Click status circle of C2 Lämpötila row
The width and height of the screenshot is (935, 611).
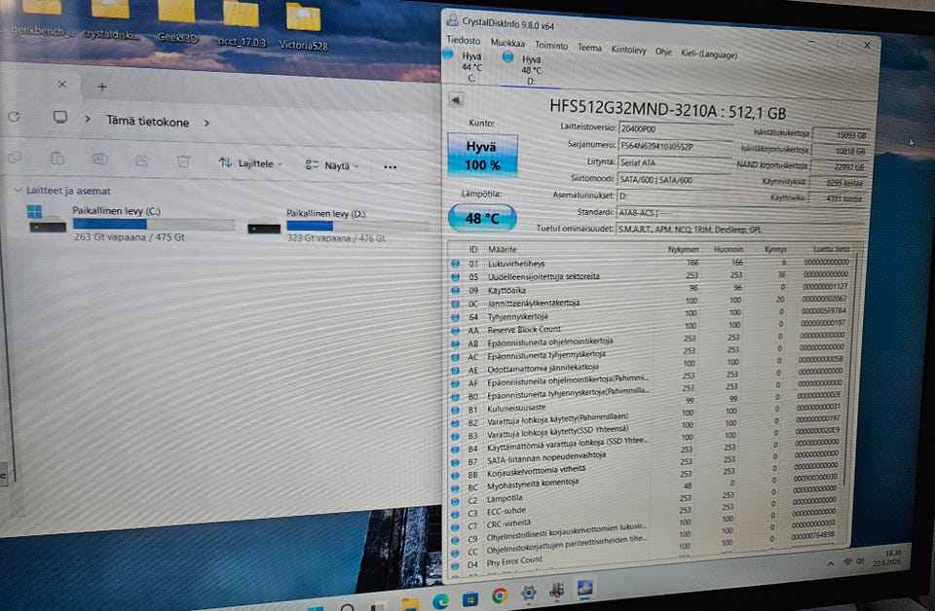[x=456, y=501]
